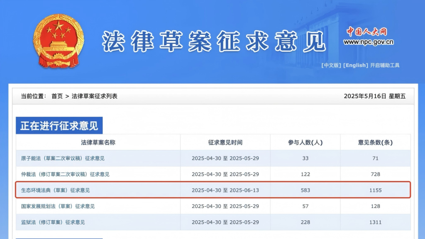Click participant count 228
This screenshot has width=425, height=239.
coord(305,222)
